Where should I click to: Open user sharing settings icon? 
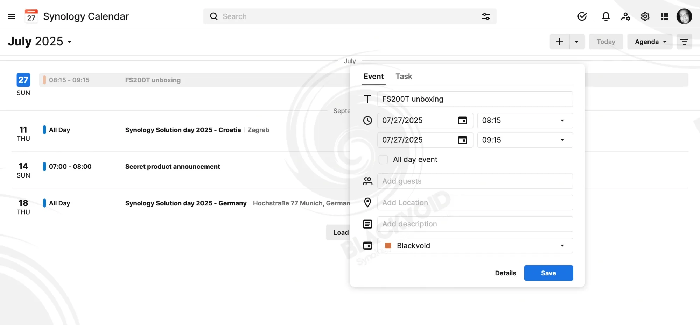[x=625, y=16]
